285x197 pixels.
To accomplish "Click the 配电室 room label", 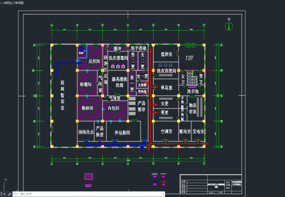I will click(x=185, y=131).
